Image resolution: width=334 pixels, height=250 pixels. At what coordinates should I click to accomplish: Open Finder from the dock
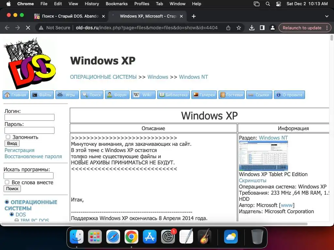77,237
